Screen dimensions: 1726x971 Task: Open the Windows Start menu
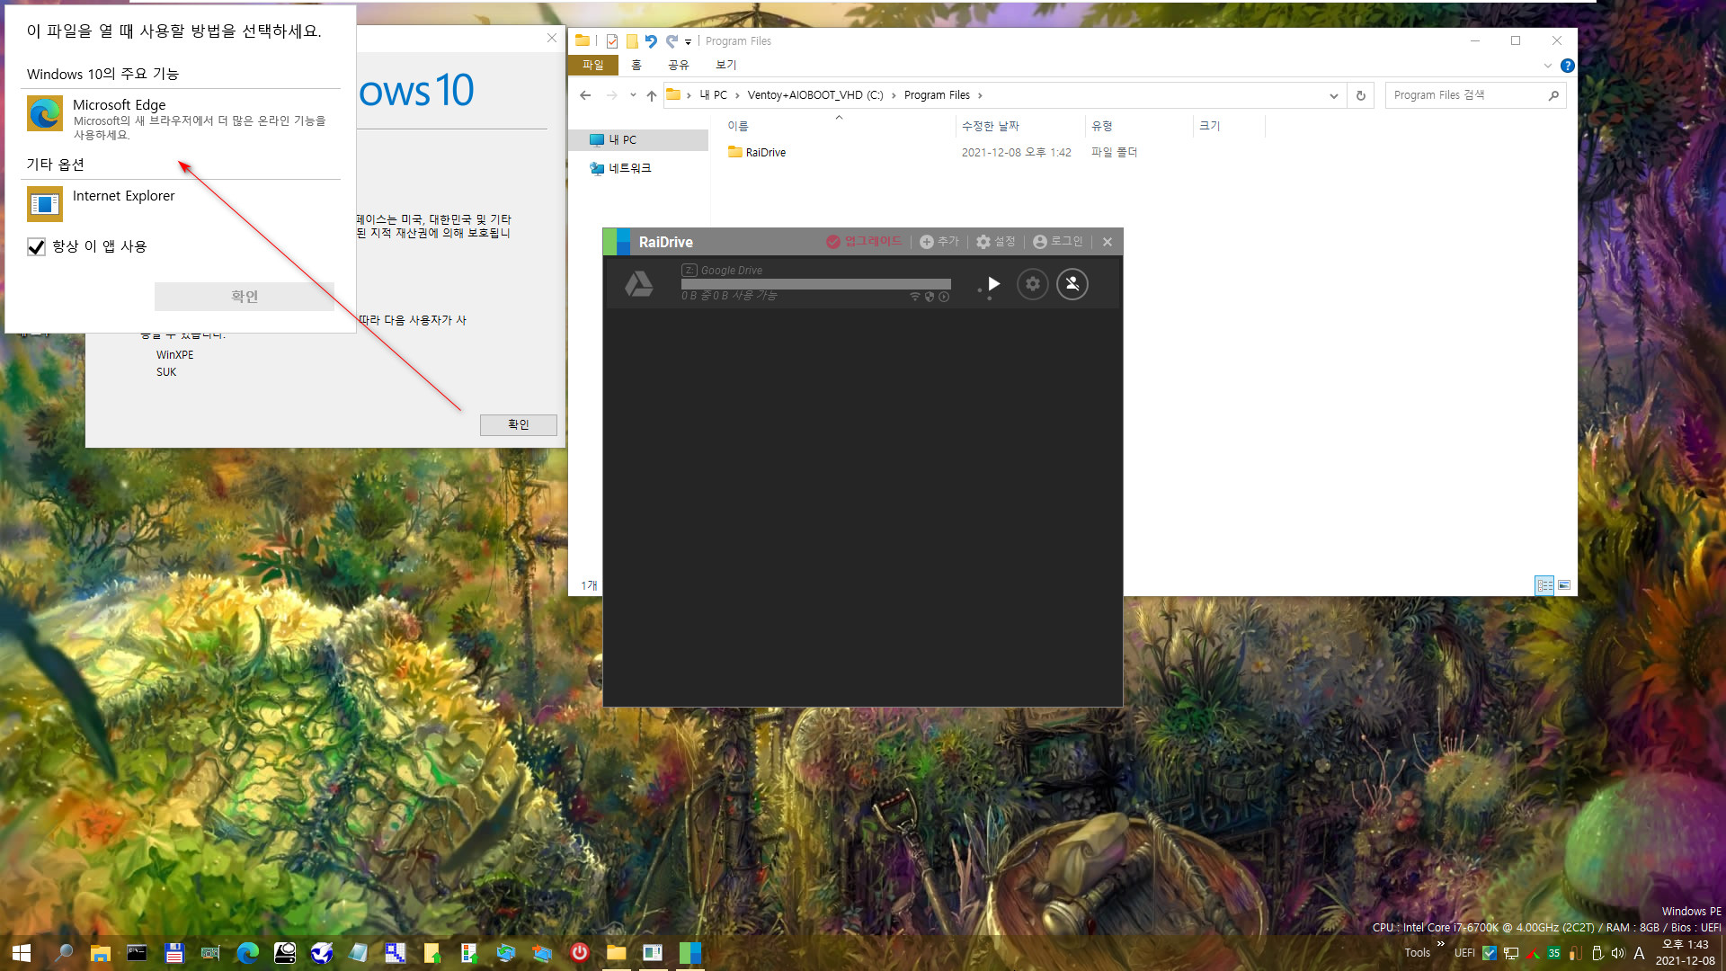(x=22, y=953)
